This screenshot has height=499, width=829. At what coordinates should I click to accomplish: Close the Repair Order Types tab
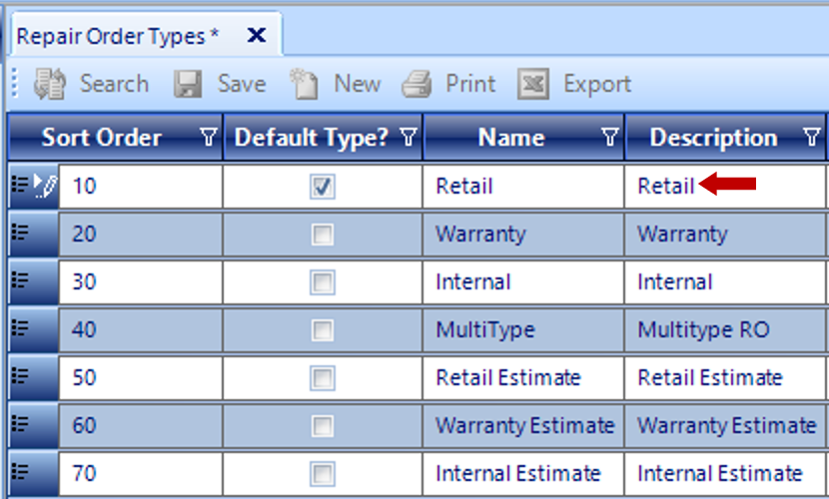(256, 36)
